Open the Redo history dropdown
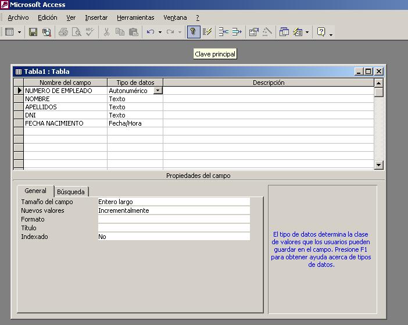408x325 pixels. tap(180, 32)
